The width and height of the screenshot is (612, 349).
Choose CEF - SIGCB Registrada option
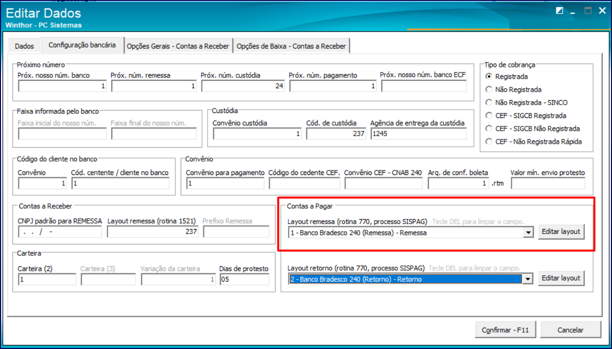click(526, 116)
